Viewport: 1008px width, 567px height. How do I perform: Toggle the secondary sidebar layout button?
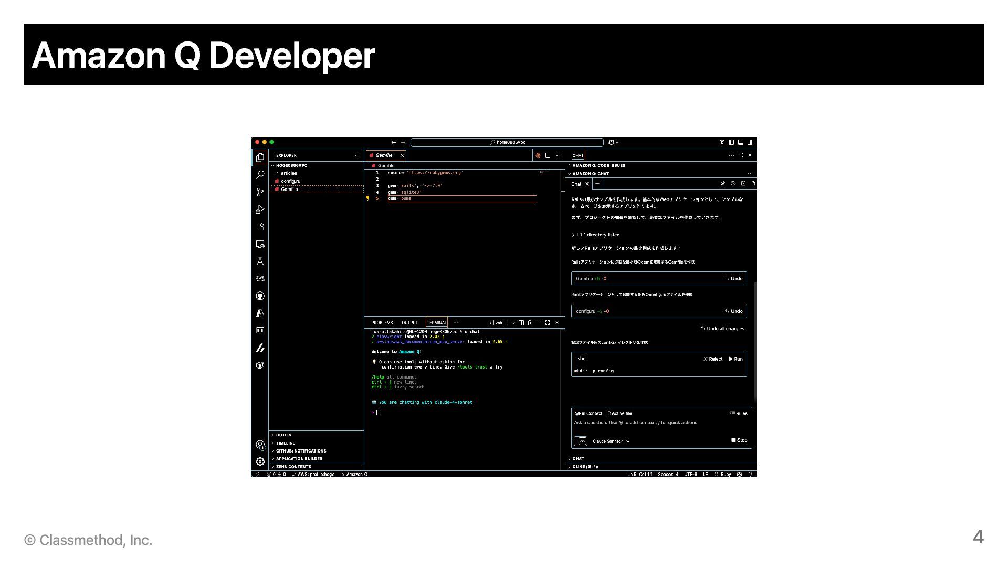(x=750, y=142)
